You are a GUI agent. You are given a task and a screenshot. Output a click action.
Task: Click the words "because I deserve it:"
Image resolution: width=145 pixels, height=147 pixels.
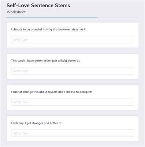72,29
